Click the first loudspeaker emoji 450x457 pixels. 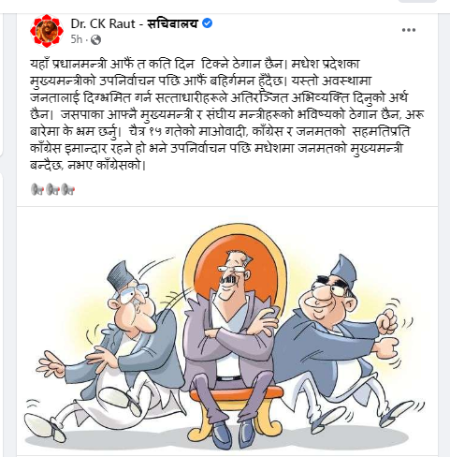(x=37, y=189)
